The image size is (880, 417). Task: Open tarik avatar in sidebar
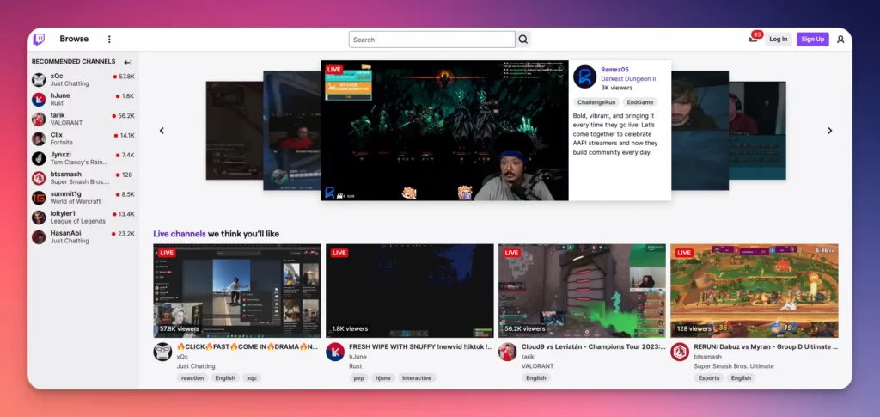(x=39, y=119)
